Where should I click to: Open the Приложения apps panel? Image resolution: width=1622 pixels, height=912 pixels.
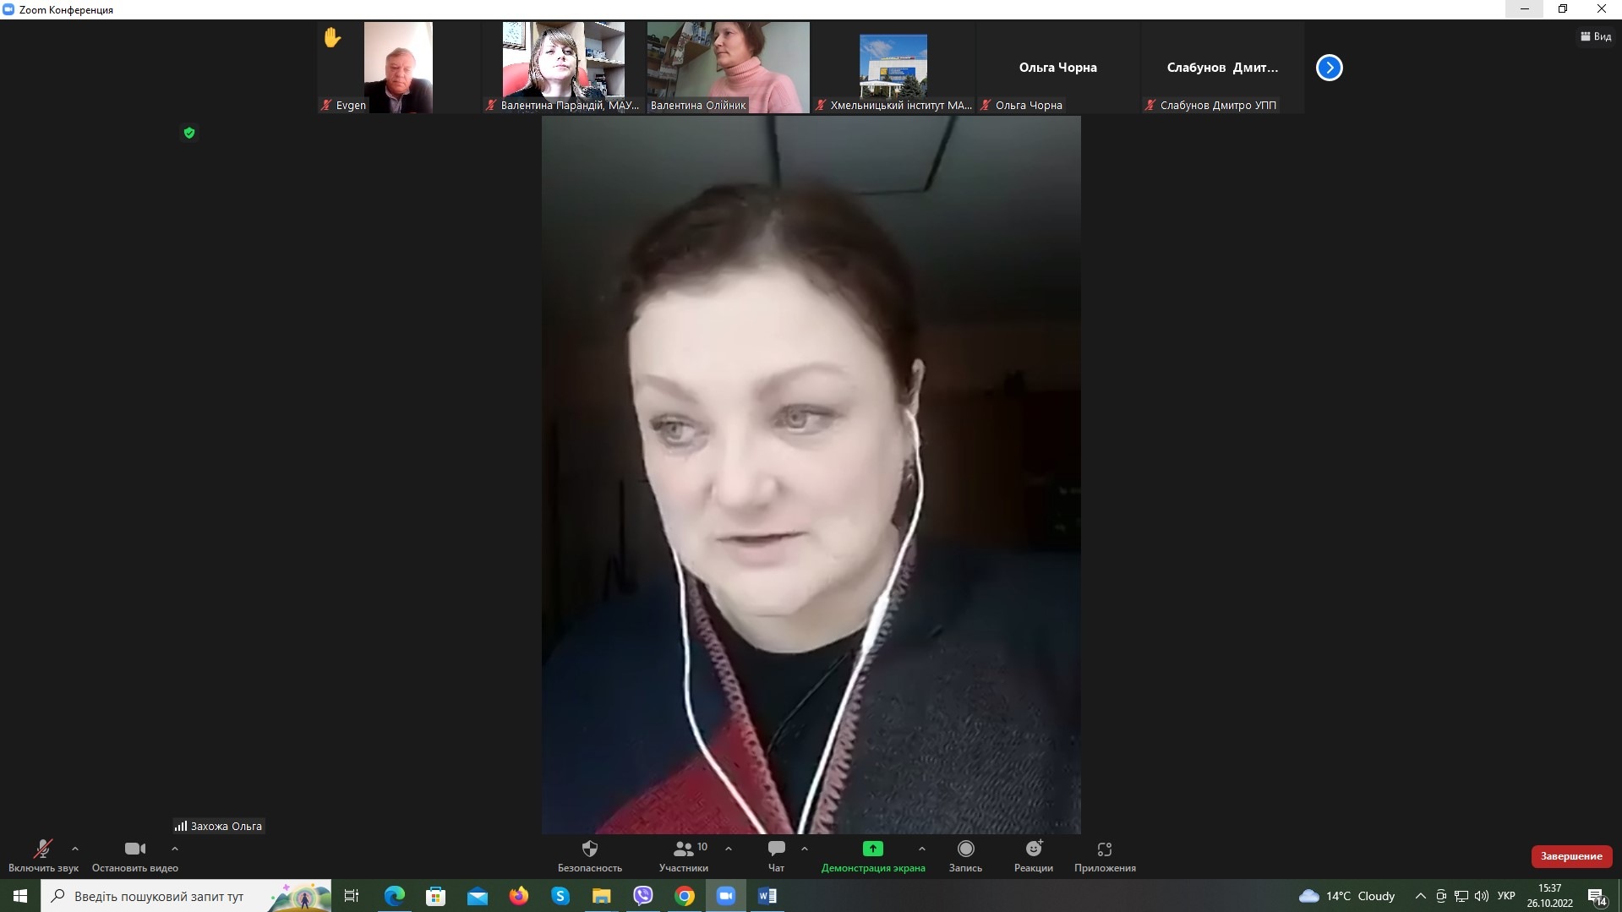1105,855
